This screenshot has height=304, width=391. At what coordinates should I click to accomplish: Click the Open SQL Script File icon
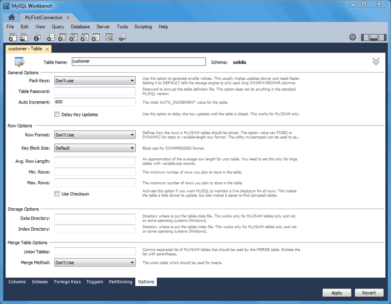click(x=23, y=37)
